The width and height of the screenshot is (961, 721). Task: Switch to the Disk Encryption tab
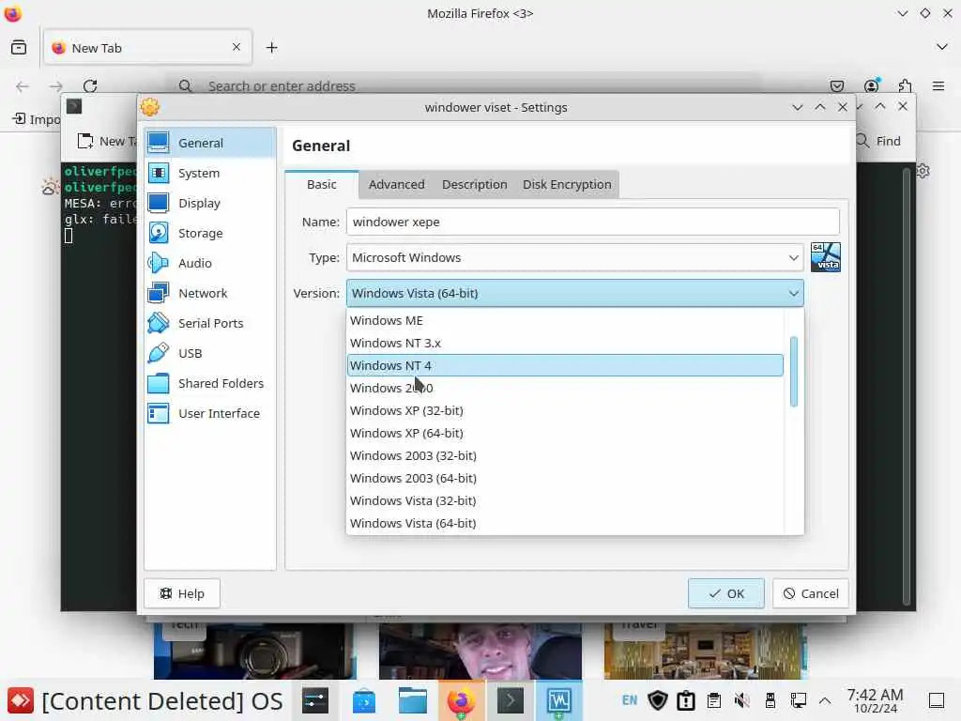567,185
